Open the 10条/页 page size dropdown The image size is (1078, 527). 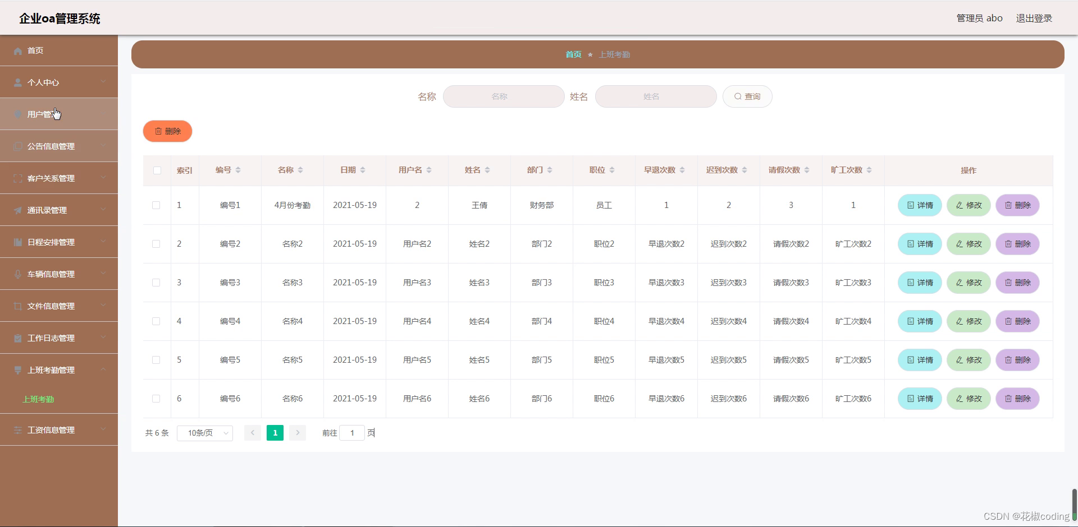(x=205, y=433)
